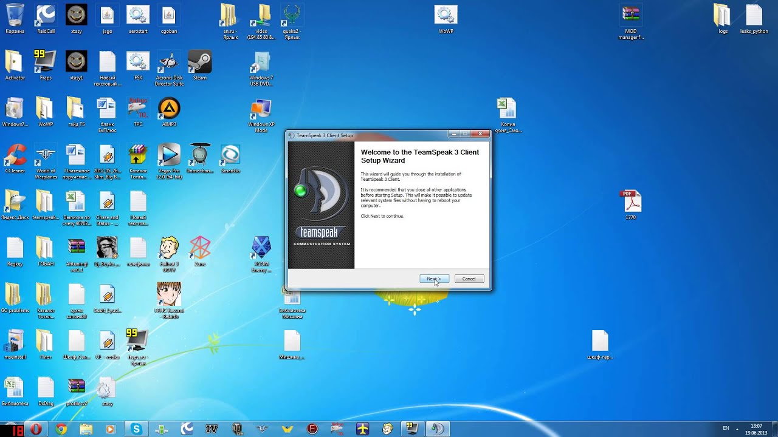The width and height of the screenshot is (778, 437).
Task: Select the бланк ЕкПлюс Word document
Action: [x=107, y=115]
